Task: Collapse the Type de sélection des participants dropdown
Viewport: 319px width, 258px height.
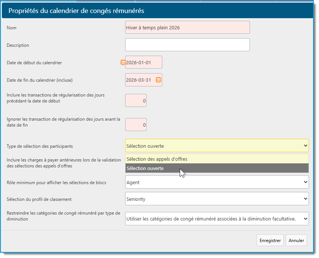Action: pyautogui.click(x=217, y=146)
